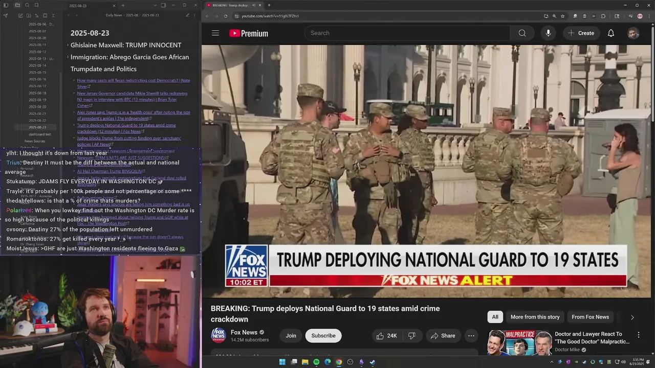The height and width of the screenshot is (368, 655).
Task: Subscribe to Fox News channel
Action: tap(323, 336)
